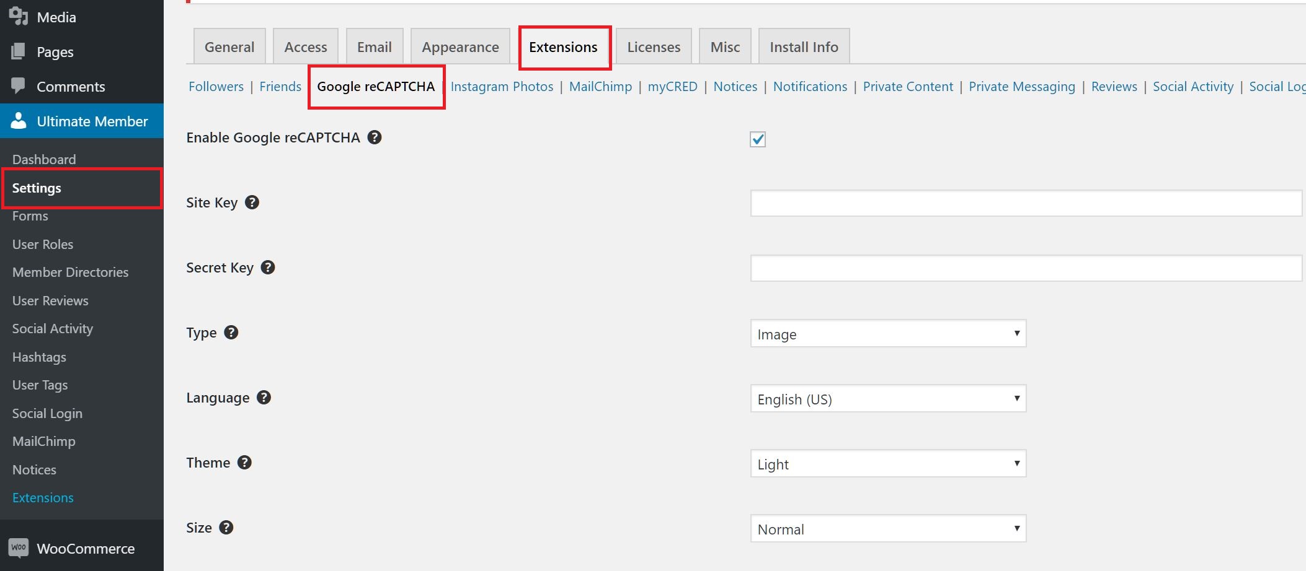
Task: Open User Roles in the sidebar
Action: [43, 244]
